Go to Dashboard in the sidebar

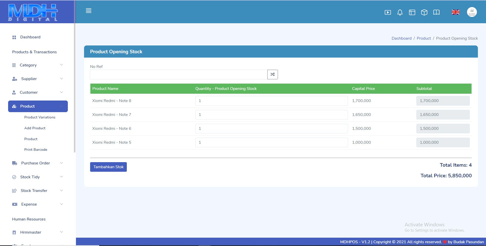coord(30,37)
